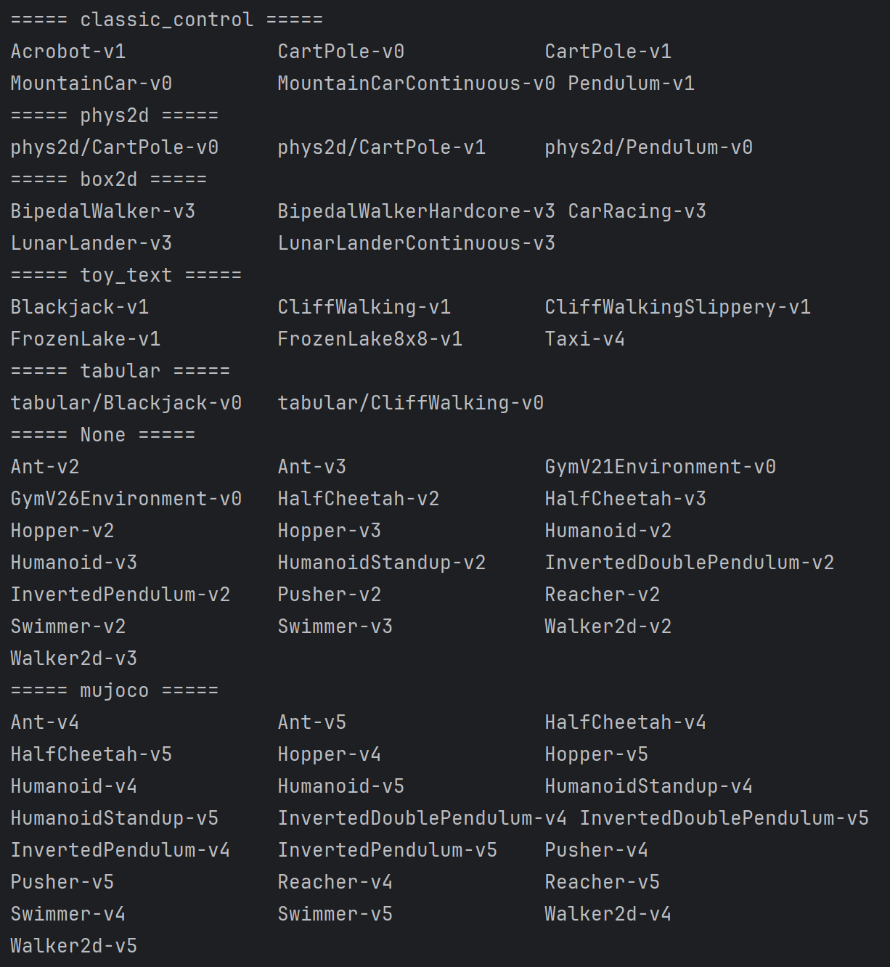This screenshot has width=890, height=967.
Task: Select tabular/CliffWalking-v0 text
Action: [x=411, y=403]
